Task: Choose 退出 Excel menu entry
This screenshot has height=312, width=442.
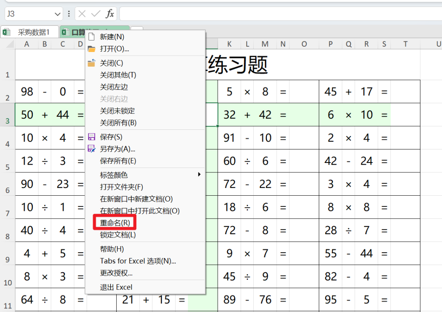Action: (145, 287)
